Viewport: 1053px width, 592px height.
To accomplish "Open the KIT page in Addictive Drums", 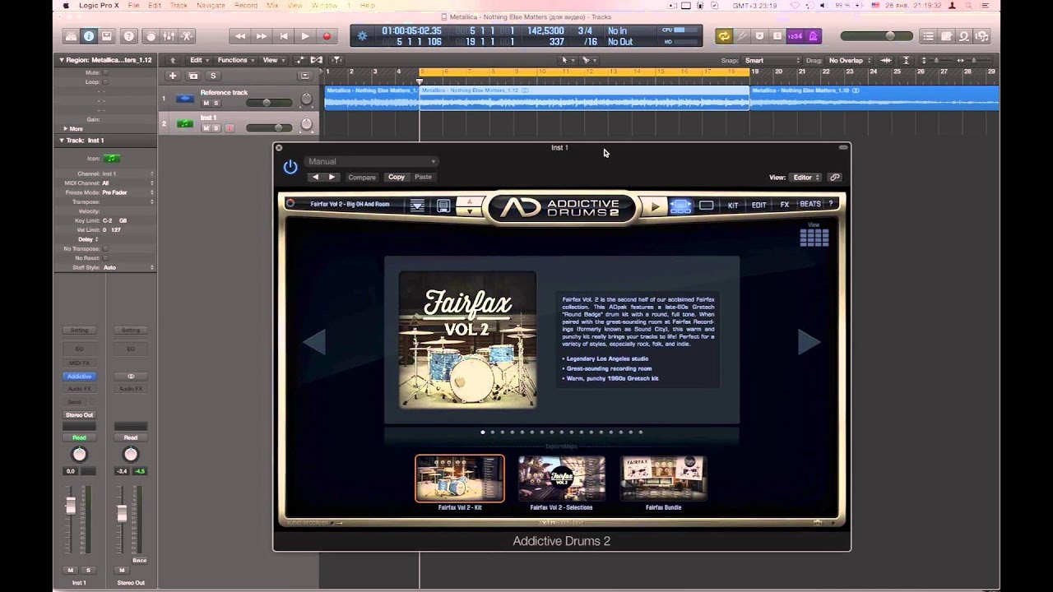I will pos(733,205).
